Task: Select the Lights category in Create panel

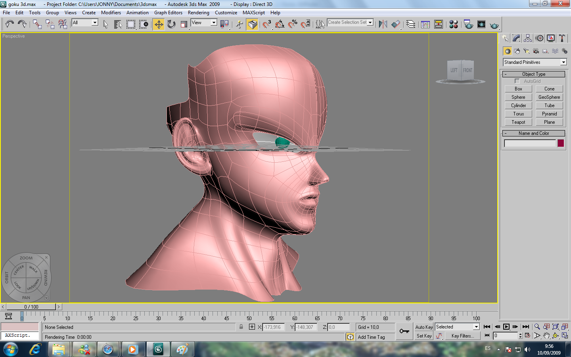Action: point(527,51)
